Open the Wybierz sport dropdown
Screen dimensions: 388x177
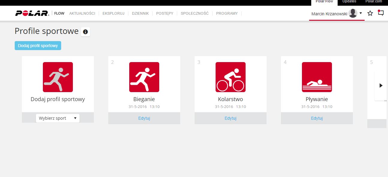58,118
